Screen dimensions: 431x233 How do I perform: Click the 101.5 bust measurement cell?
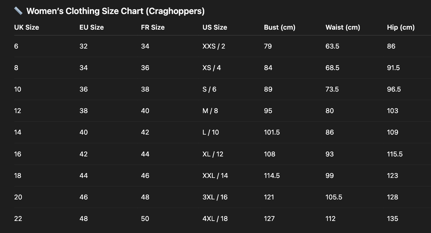272,132
